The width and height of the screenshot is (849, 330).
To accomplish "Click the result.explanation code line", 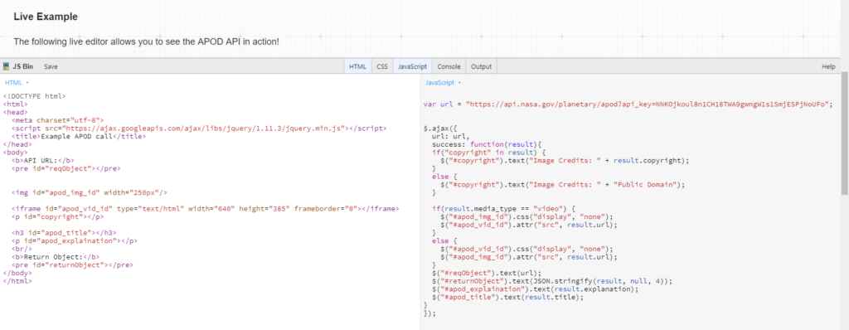I will pyautogui.click(x=535, y=289).
